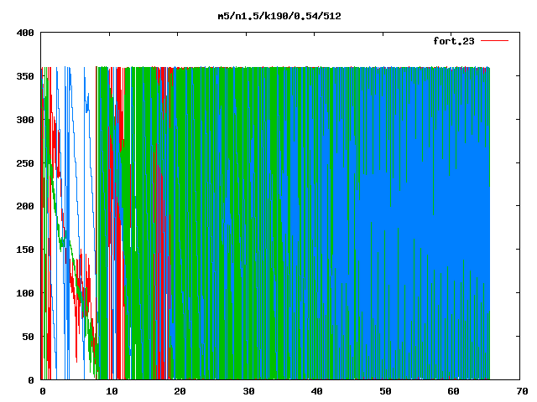537x402 pixels.
Task: Click x-axis label 30
Action: [248, 391]
